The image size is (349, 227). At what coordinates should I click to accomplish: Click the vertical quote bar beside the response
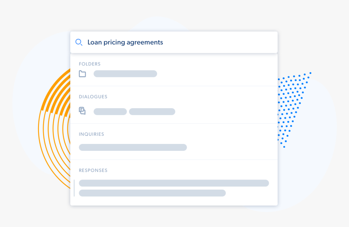tap(74, 188)
